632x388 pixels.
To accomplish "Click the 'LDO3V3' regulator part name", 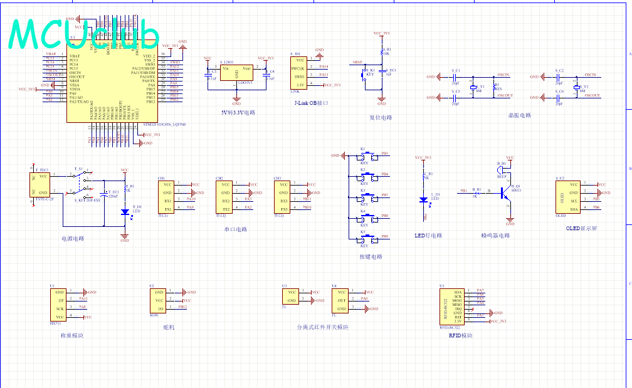I will (x=246, y=83).
